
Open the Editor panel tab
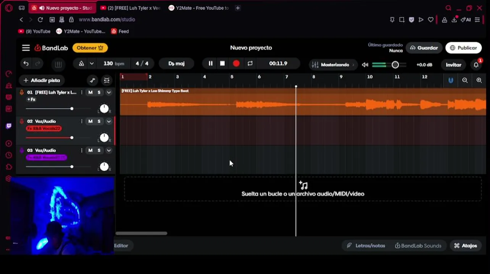[121, 245]
